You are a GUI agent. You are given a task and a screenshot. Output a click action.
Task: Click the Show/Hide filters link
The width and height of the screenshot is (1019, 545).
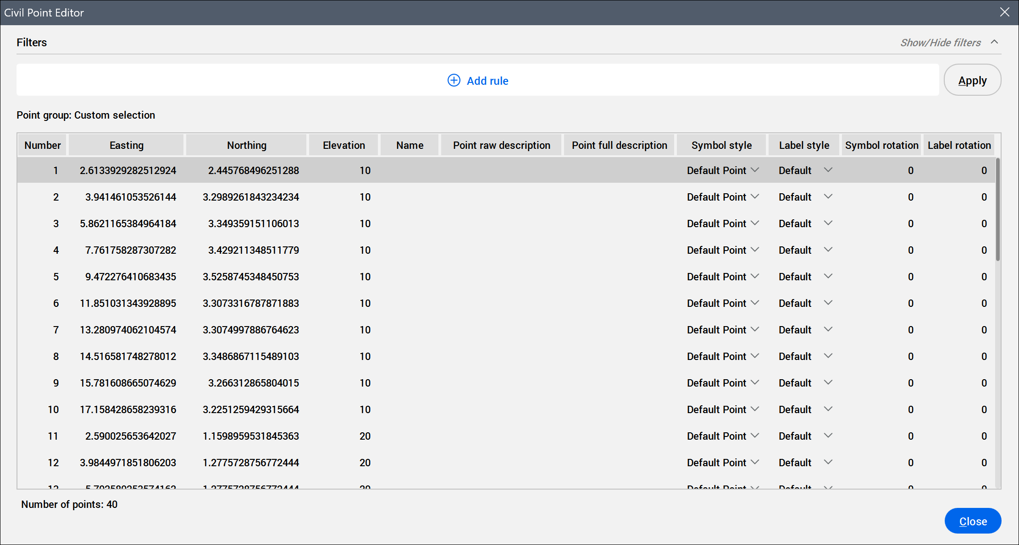[940, 43]
